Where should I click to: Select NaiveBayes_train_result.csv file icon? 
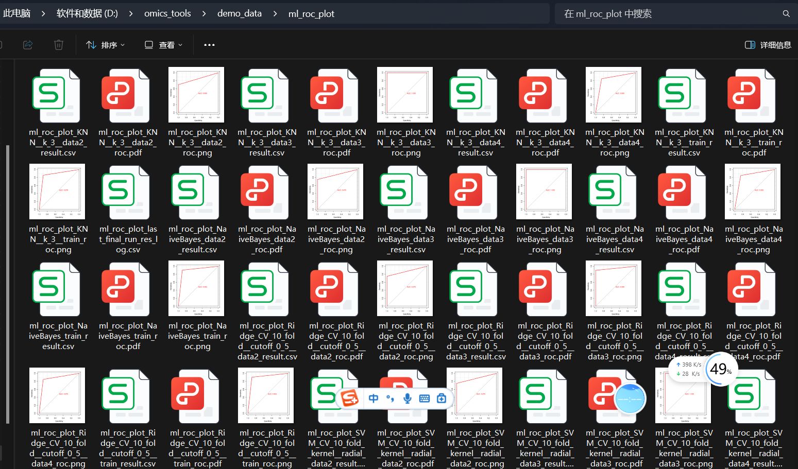(57, 289)
